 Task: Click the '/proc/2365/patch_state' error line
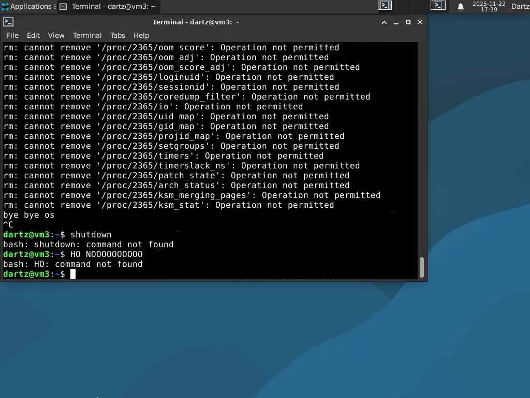pos(176,176)
